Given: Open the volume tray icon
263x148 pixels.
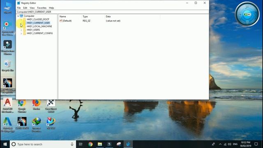Looking at the screenshot, I should click(x=230, y=144).
